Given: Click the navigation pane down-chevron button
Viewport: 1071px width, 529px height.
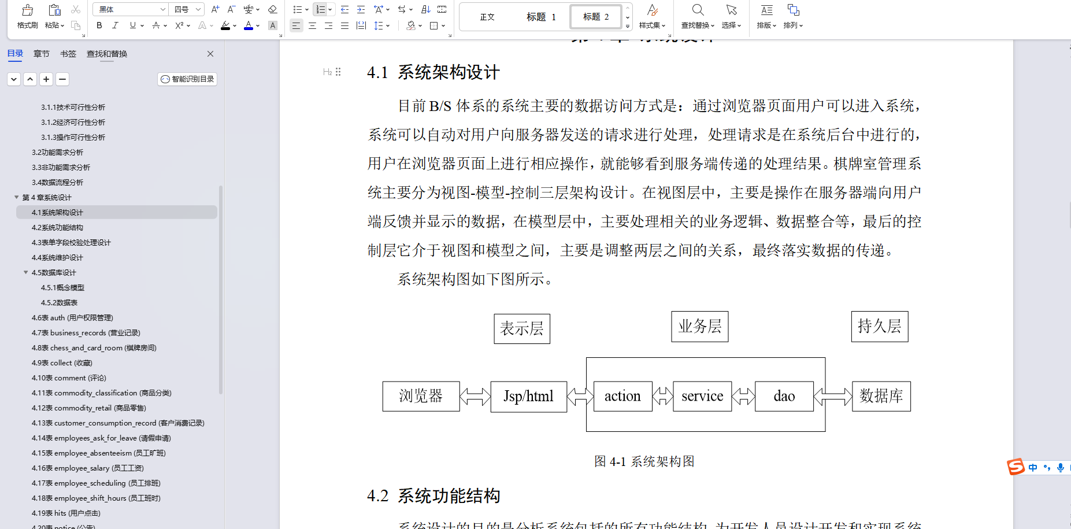Looking at the screenshot, I should tap(14, 79).
